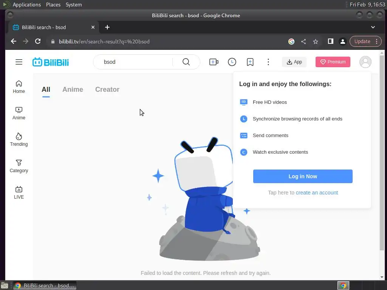Open the bookmarks favorites icon

(250, 62)
